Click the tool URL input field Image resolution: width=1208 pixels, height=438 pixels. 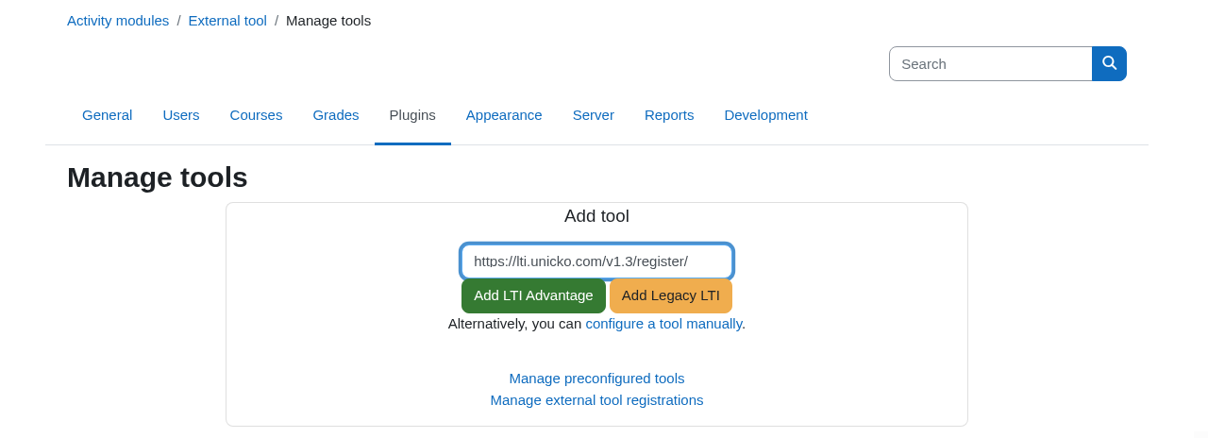[596, 261]
